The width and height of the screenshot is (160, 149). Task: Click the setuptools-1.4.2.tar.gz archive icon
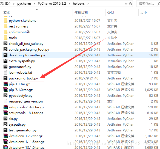point(5,107)
